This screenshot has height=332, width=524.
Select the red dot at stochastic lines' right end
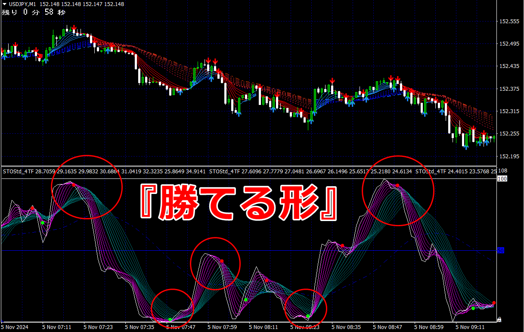tap(494, 303)
